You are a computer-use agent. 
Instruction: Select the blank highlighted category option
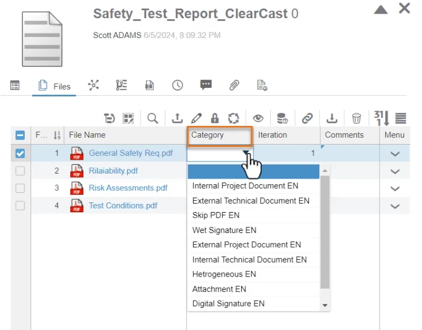(254, 172)
